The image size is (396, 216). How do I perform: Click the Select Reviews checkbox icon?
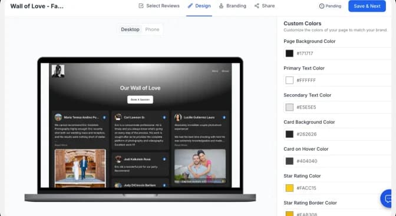coord(141,6)
